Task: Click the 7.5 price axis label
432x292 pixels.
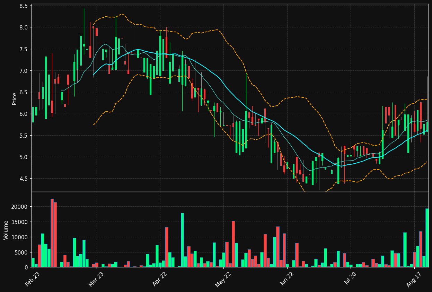Action: pos(24,49)
